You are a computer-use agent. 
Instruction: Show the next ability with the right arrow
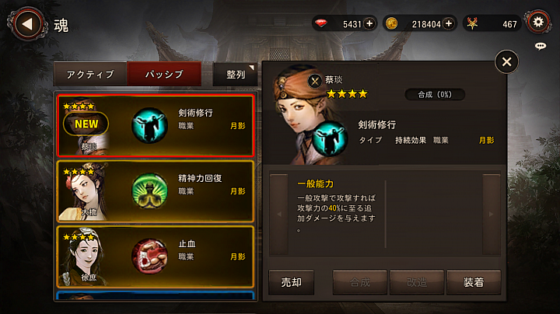[492, 214]
